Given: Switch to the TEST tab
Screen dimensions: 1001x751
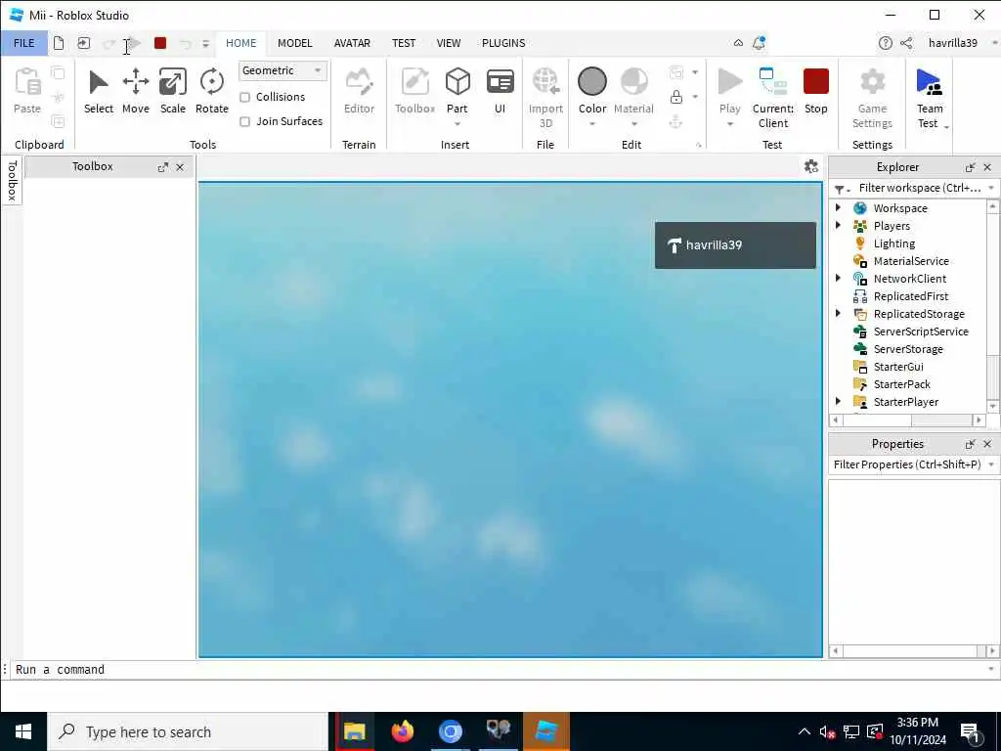Looking at the screenshot, I should (x=404, y=43).
